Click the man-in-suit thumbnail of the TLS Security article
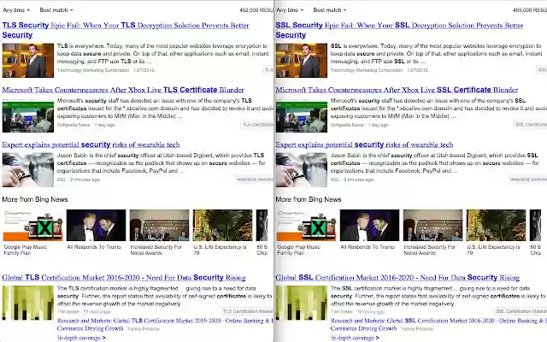The width and height of the screenshot is (547, 342). tap(28, 61)
